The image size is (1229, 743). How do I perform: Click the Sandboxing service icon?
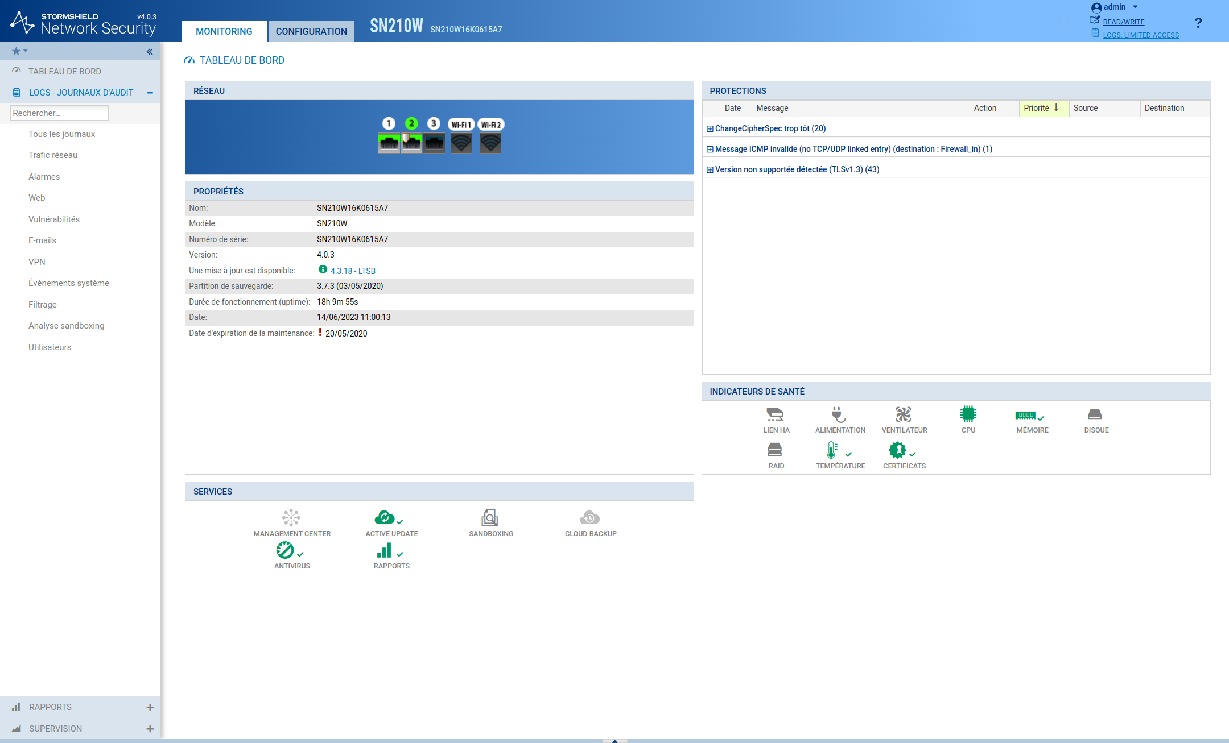coord(490,517)
